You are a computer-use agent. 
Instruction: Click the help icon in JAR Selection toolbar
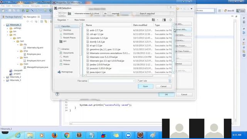click(170, 20)
